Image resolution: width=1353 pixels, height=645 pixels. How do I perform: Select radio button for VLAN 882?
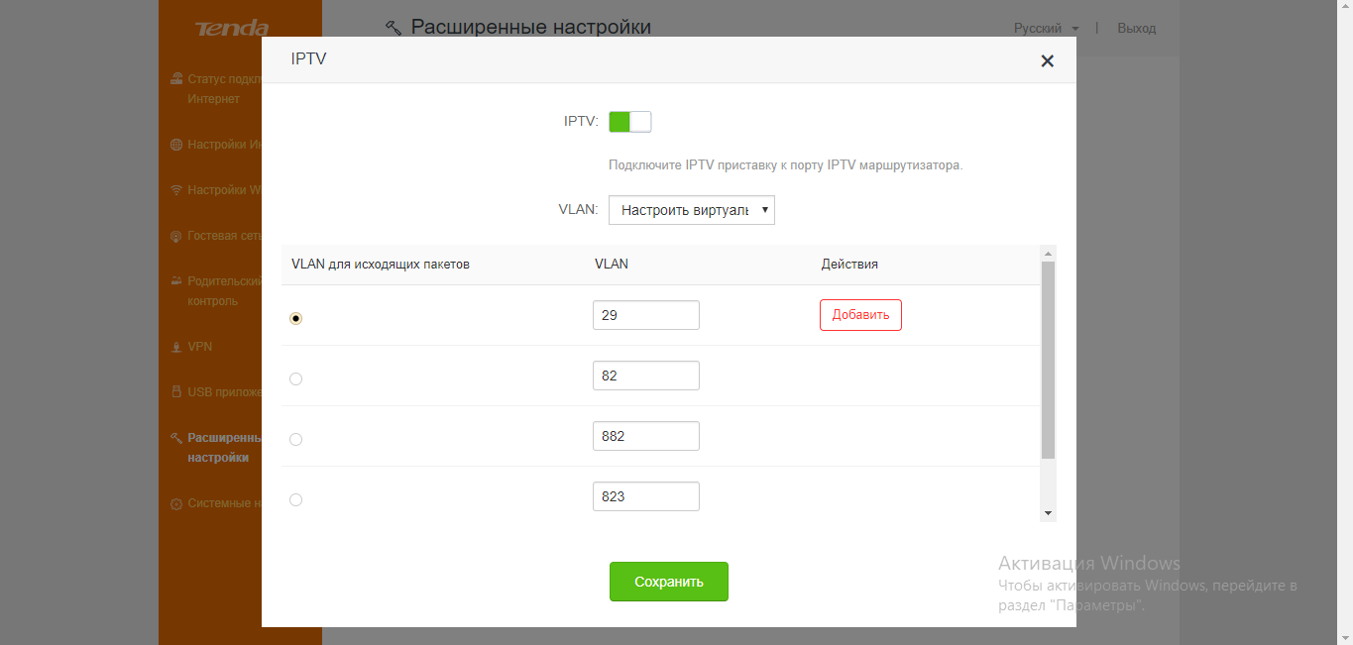pos(295,439)
